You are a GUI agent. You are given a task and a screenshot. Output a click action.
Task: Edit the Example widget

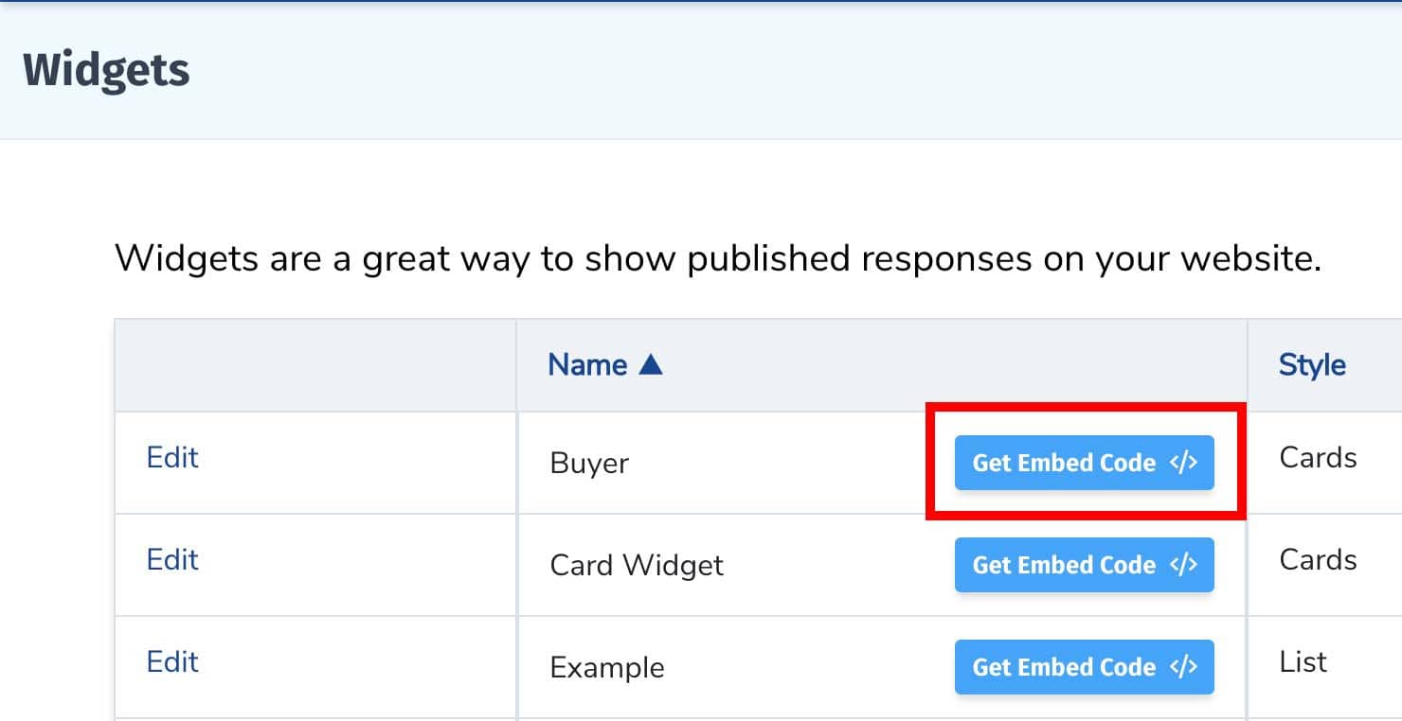[172, 662]
